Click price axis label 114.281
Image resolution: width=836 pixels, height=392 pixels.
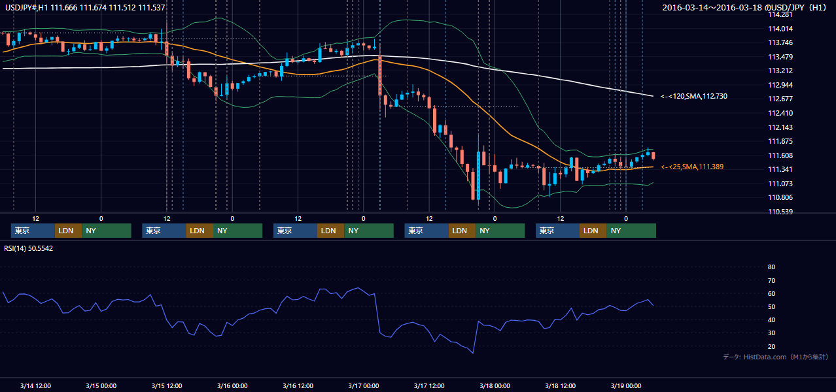[x=780, y=15]
